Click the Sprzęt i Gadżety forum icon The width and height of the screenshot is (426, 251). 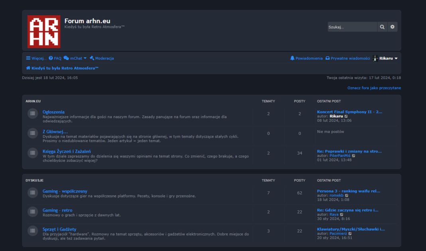click(33, 231)
